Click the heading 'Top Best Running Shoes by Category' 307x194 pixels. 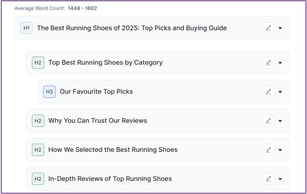click(105, 63)
